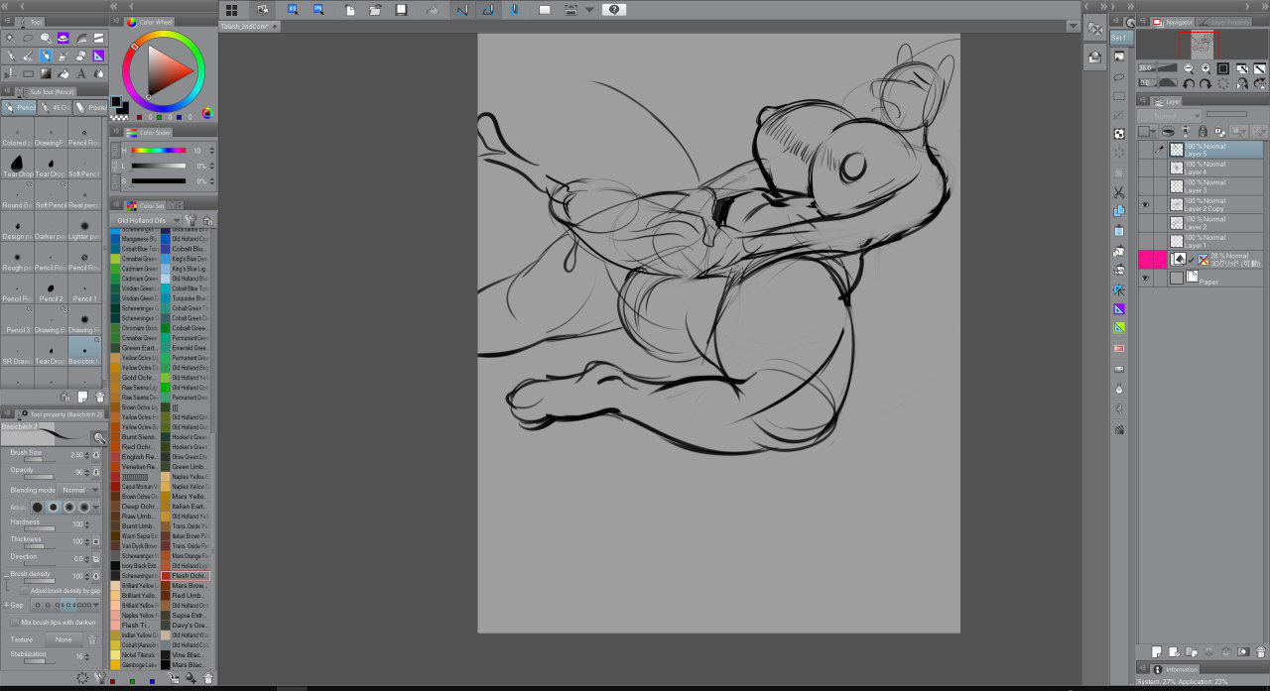Viewport: 1270px width, 691px height.
Task: Click the Help question mark icon
Action: coord(613,10)
